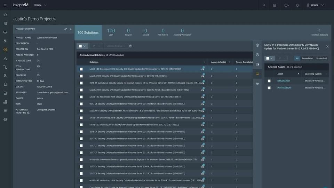Click the icon next to Justin's Demo Project title

point(55,19)
